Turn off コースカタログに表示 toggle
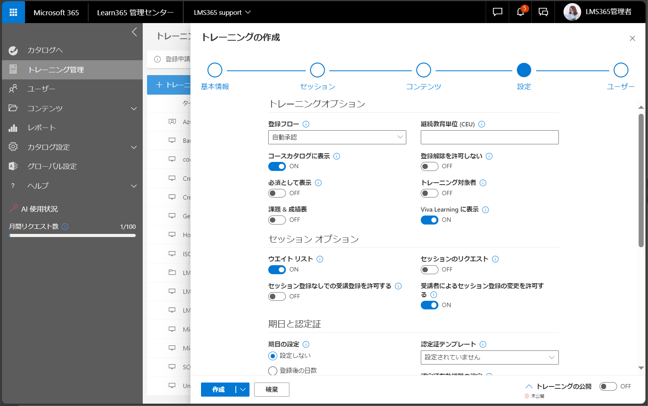 tap(277, 166)
